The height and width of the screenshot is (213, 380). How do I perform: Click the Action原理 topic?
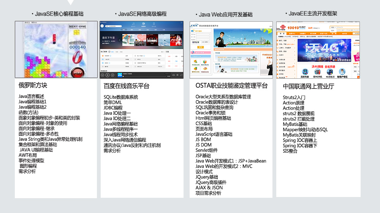click(294, 103)
